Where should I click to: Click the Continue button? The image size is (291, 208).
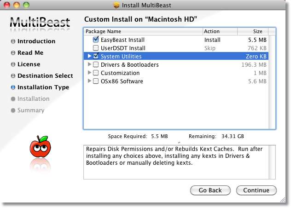[256, 191]
